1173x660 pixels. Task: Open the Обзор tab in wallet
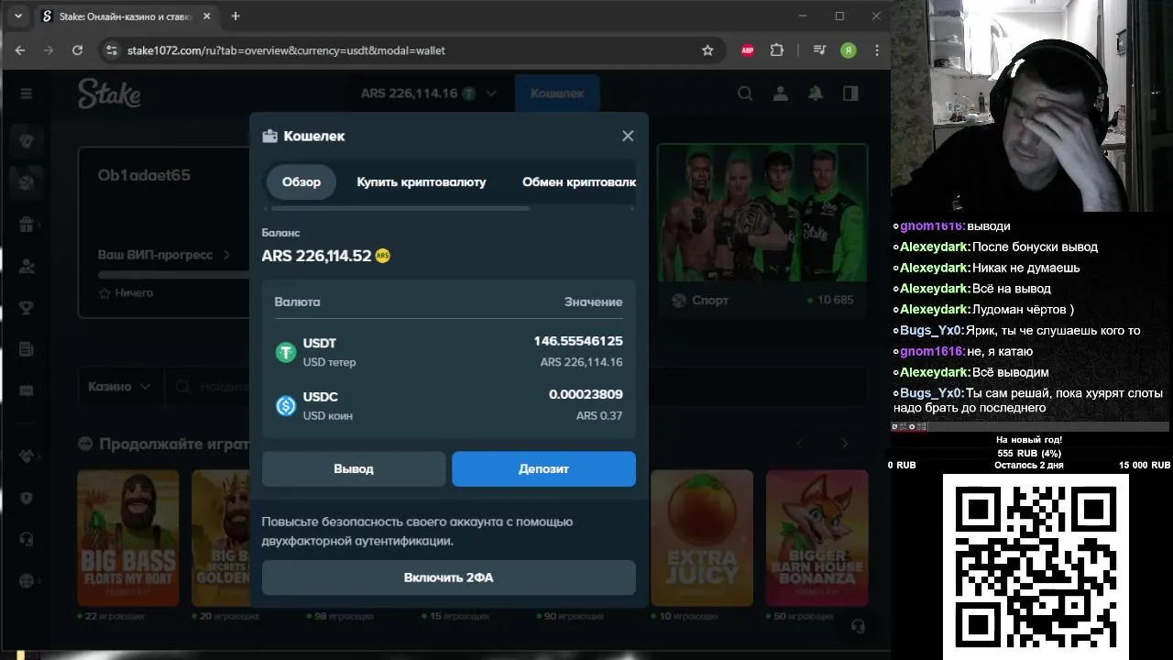coord(301,181)
